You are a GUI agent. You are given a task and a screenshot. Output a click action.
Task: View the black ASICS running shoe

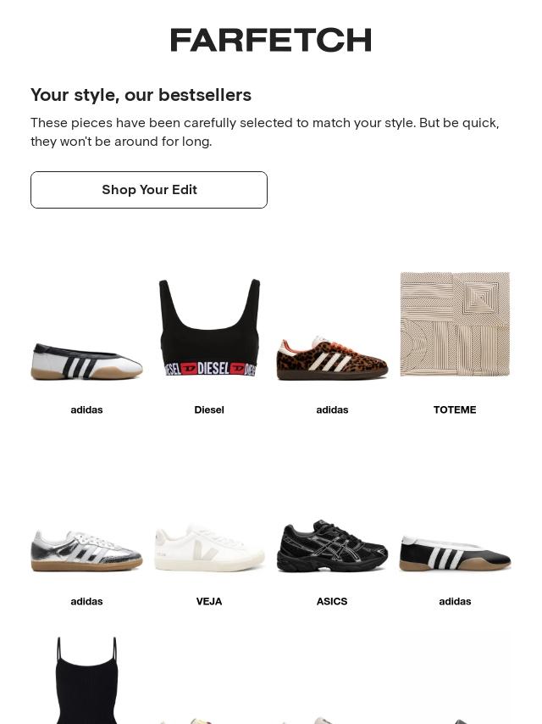(332, 546)
